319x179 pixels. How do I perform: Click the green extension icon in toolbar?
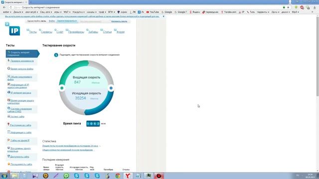pos(296,7)
